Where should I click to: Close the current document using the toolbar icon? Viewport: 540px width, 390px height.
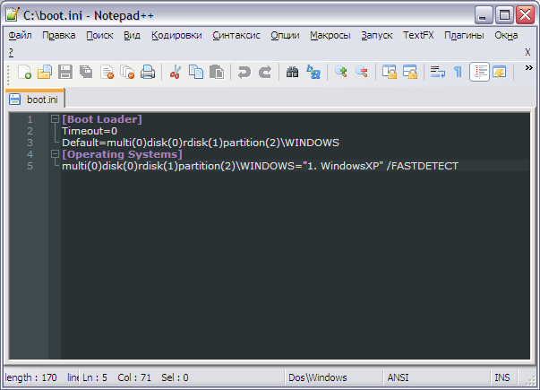pos(107,73)
